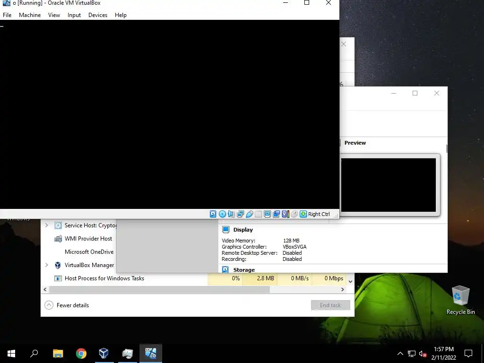Click the running VM taskbar icon
Screen dimensions: 484x363
click(151, 354)
